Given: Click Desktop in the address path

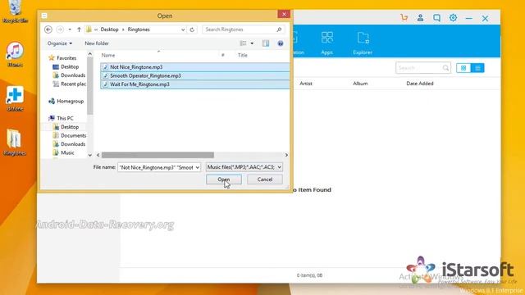Looking at the screenshot, I should click(109, 29).
